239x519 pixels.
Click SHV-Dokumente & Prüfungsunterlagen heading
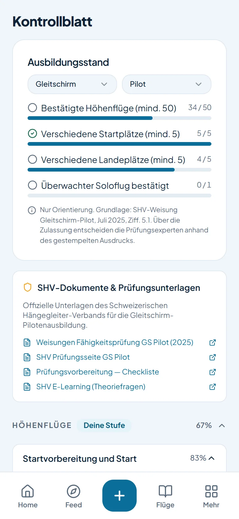(x=119, y=288)
